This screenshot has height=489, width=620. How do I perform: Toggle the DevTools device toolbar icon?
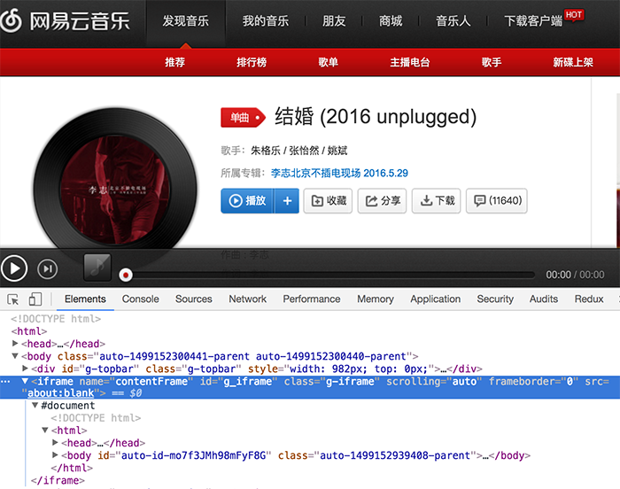click(35, 299)
